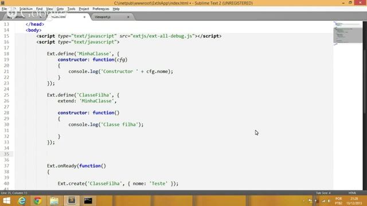Open the Goto menu
This screenshot has height=206, width=367.
point(60,9)
